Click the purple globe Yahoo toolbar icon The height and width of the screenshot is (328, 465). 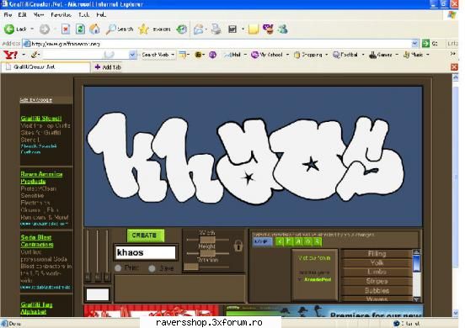212,55
